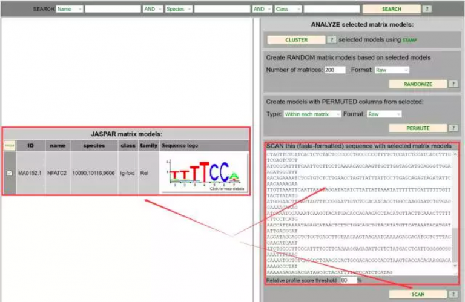Click the SEARCH button
Image resolution: width=465 pixels, height=302 pixels.
tap(392, 9)
